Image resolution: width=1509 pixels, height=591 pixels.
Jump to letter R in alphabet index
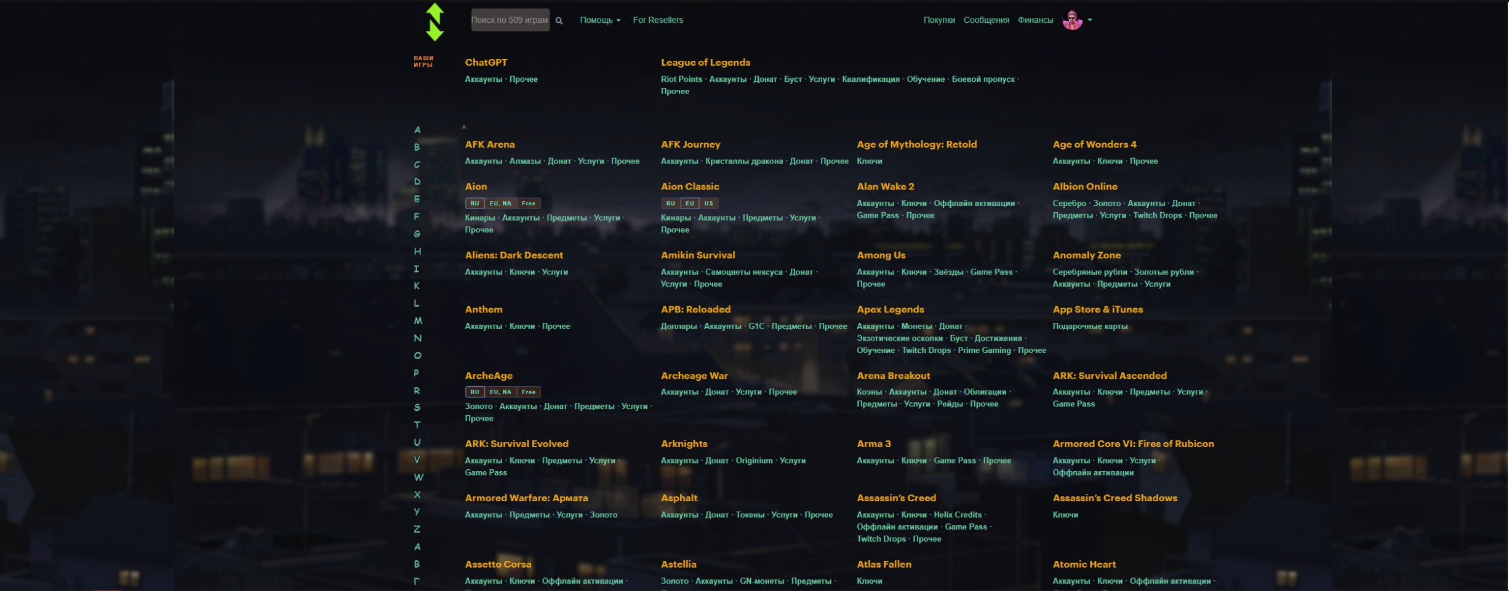click(417, 390)
